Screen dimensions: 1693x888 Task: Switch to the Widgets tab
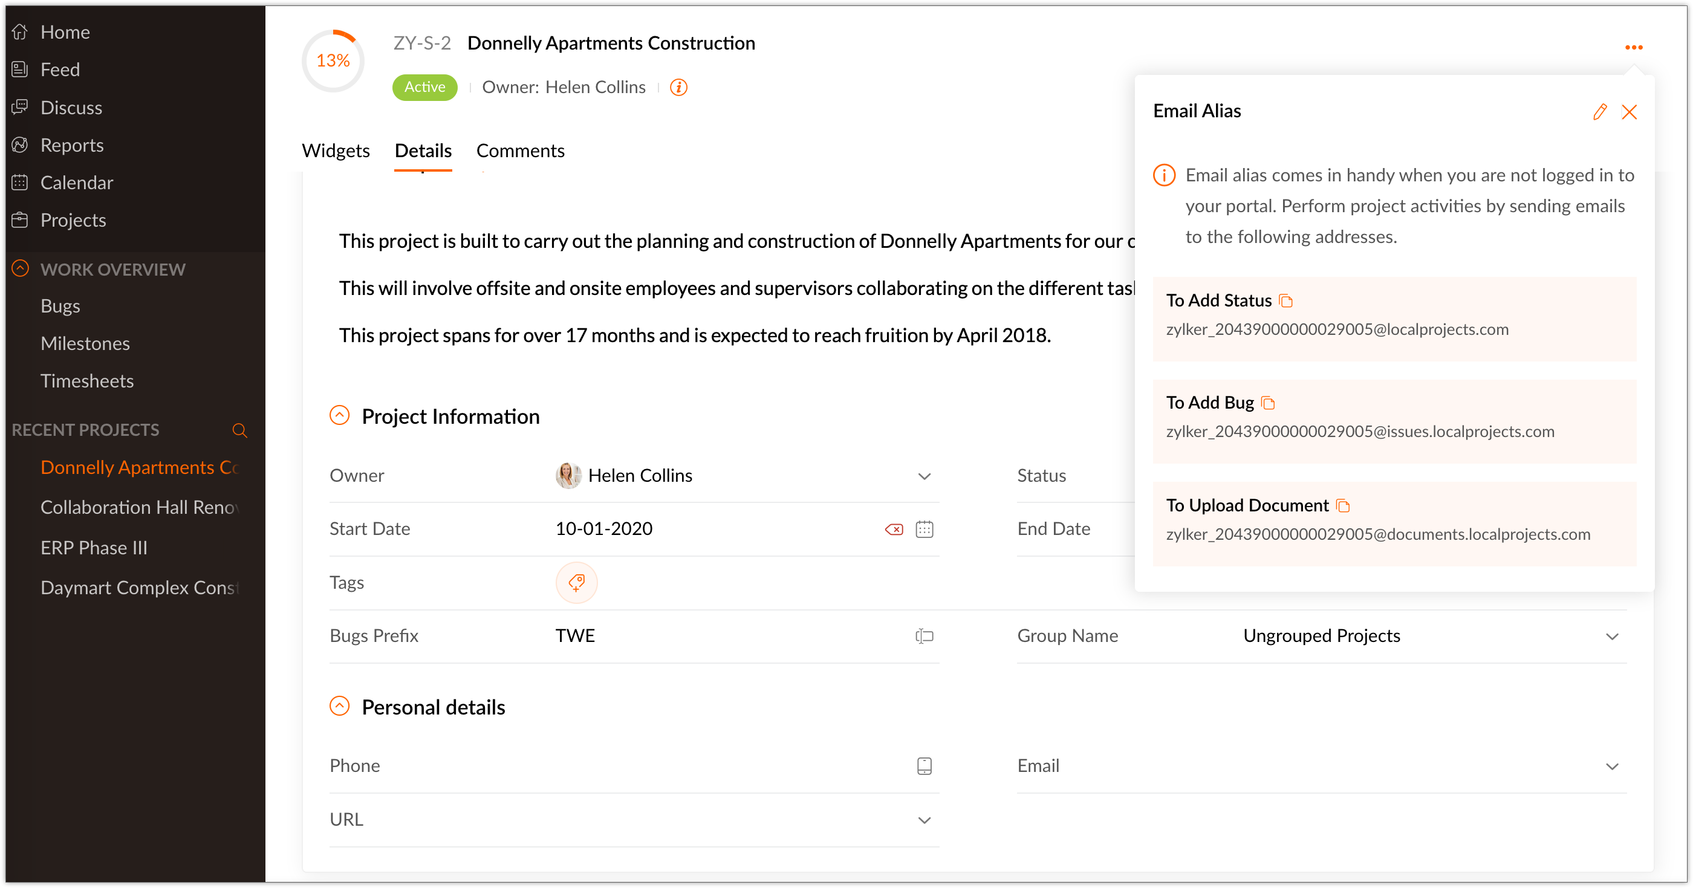coord(335,151)
